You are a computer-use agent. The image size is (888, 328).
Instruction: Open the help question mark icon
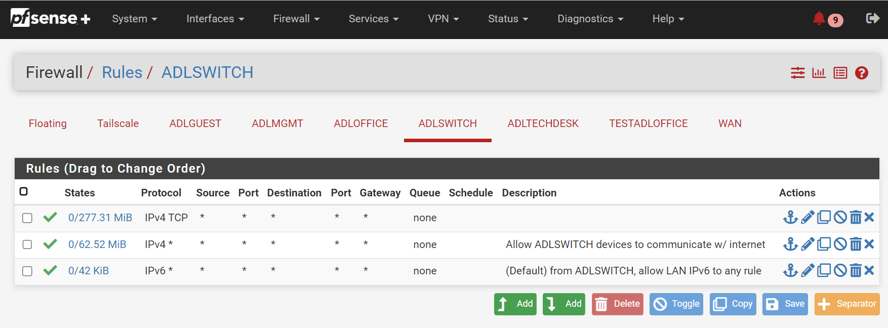(861, 73)
